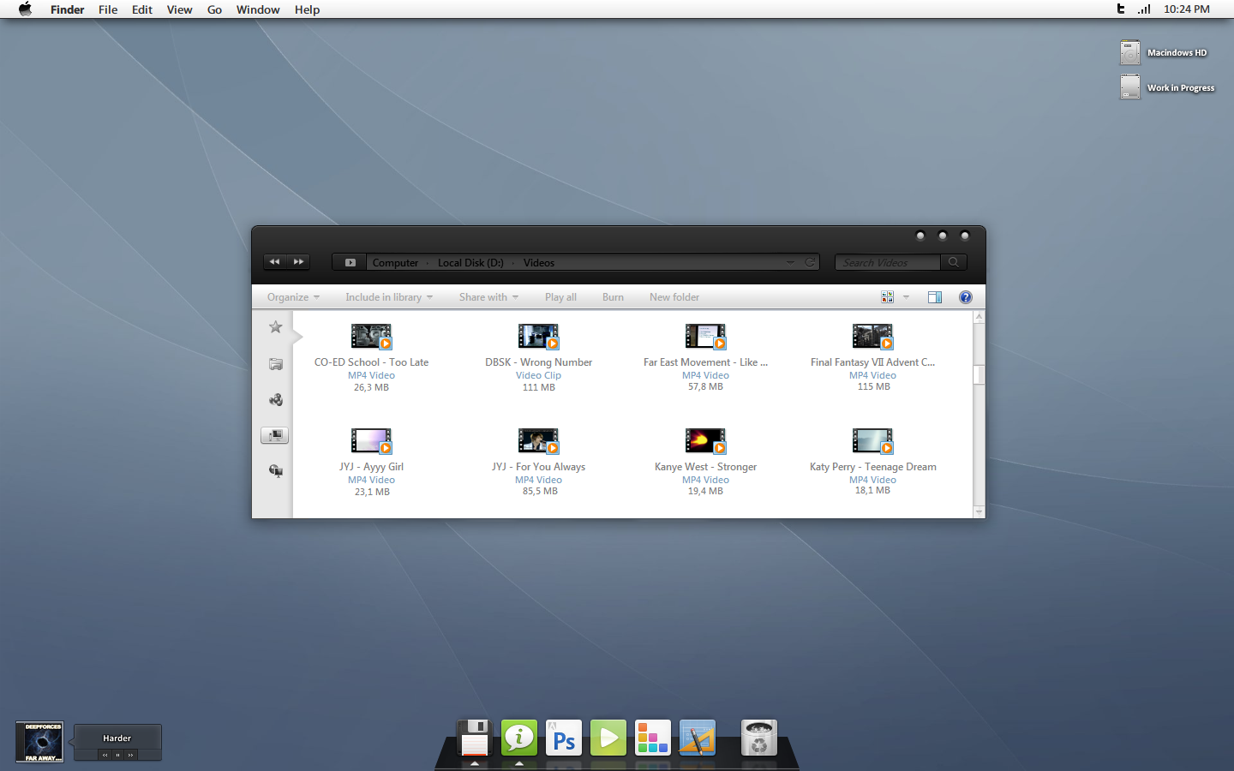Select JYJ - For You Always video
Screen dimensions: 1234x771
click(x=538, y=462)
